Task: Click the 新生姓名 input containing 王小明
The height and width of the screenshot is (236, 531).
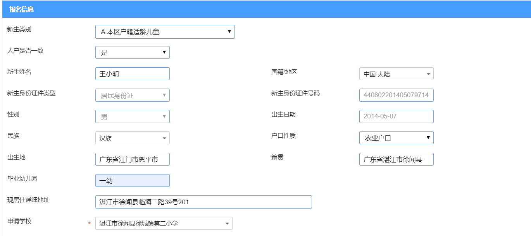Action: pos(132,74)
